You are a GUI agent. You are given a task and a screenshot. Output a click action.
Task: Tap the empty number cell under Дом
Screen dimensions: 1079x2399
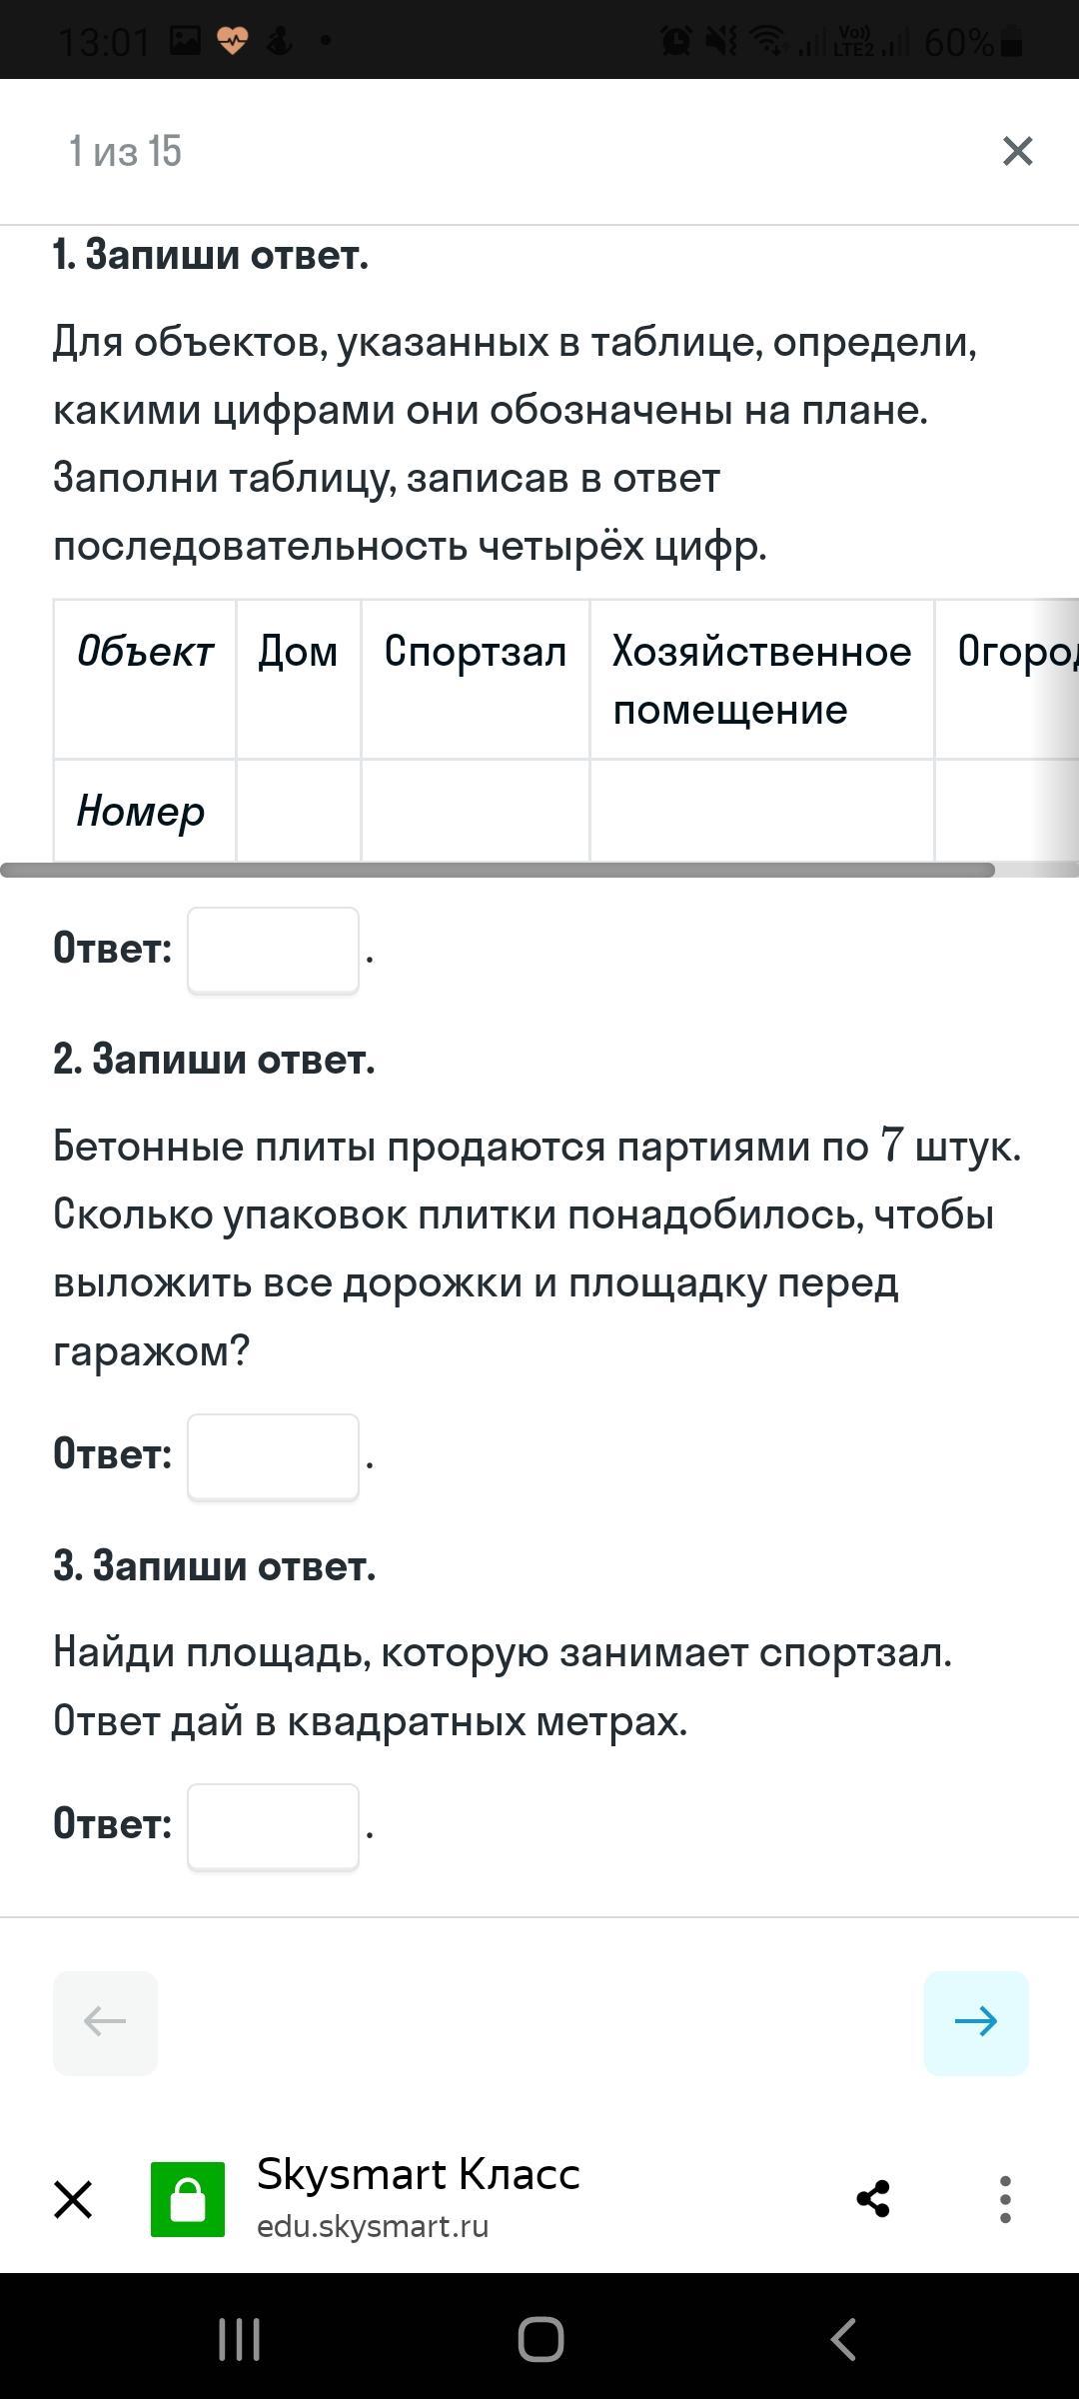[x=298, y=810]
